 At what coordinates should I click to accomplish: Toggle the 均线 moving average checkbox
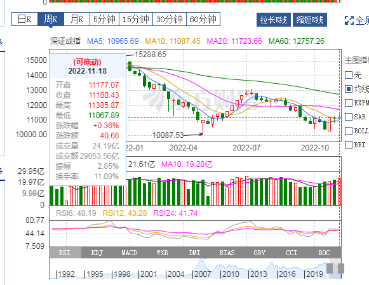click(349, 89)
